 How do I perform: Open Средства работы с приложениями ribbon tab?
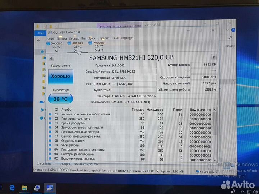[x=119, y=26]
